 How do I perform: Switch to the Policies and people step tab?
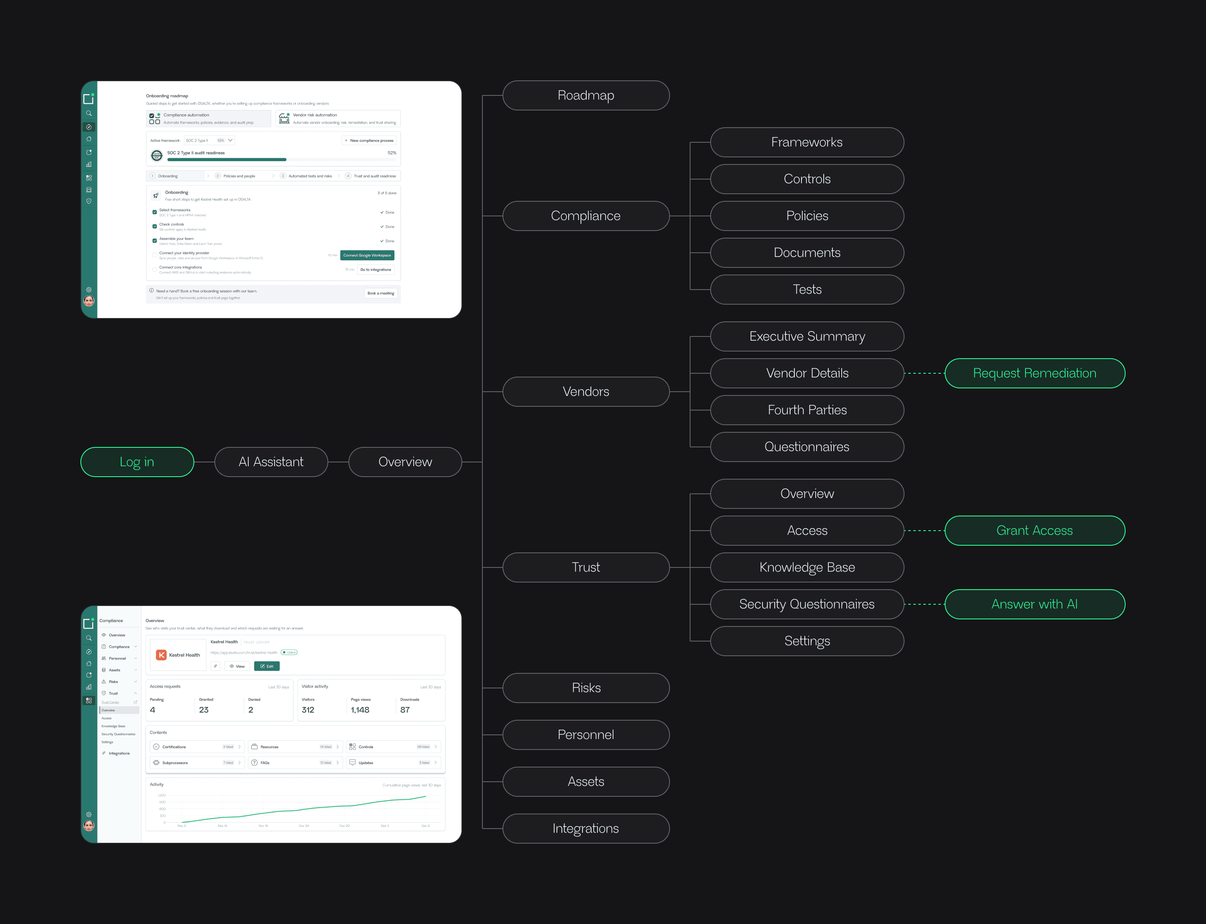[x=235, y=176]
